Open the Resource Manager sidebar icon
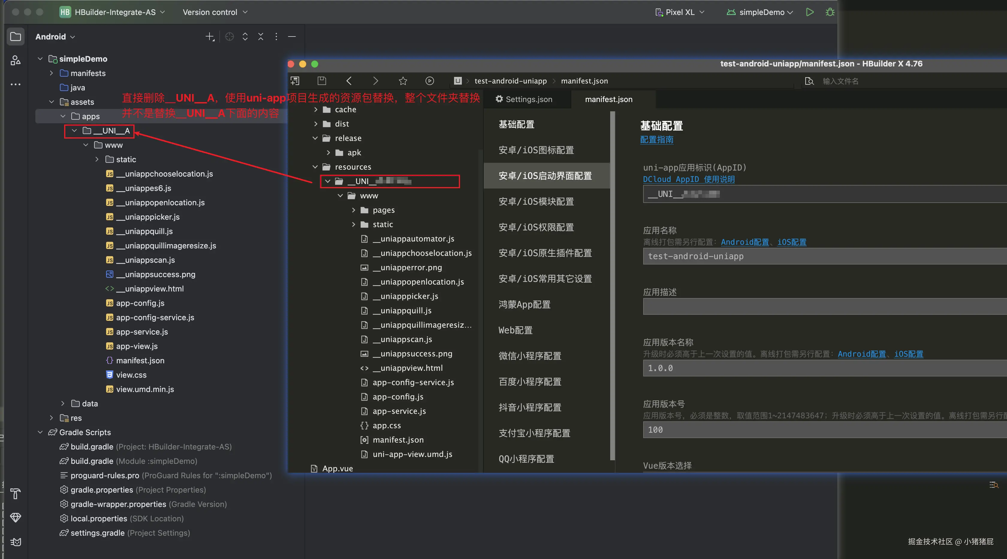 (x=16, y=60)
